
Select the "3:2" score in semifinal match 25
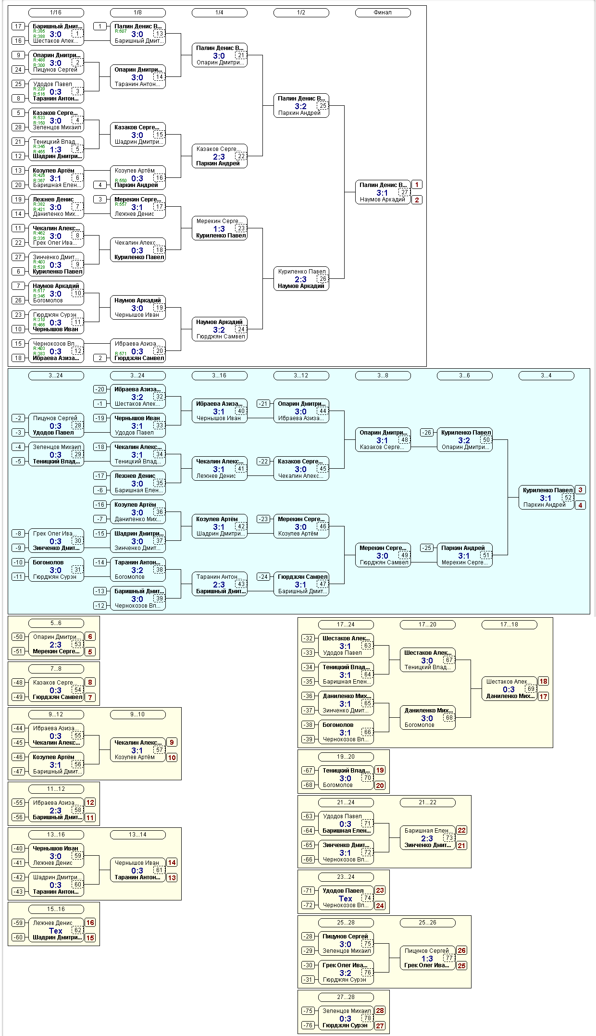pyautogui.click(x=300, y=106)
